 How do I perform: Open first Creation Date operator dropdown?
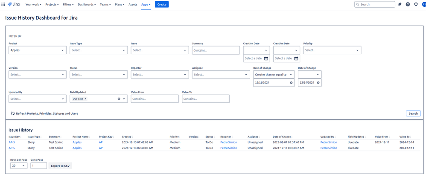click(x=257, y=50)
